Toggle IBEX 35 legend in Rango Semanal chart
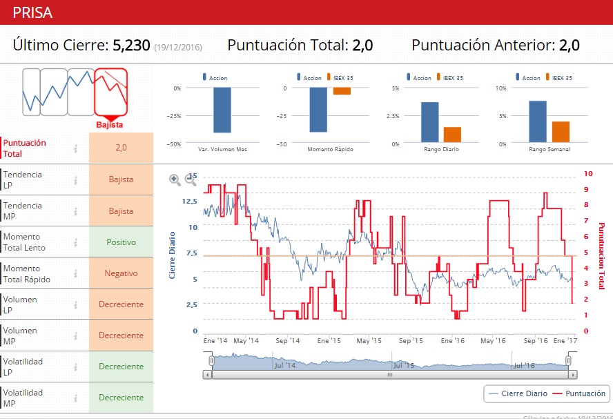 (559, 77)
